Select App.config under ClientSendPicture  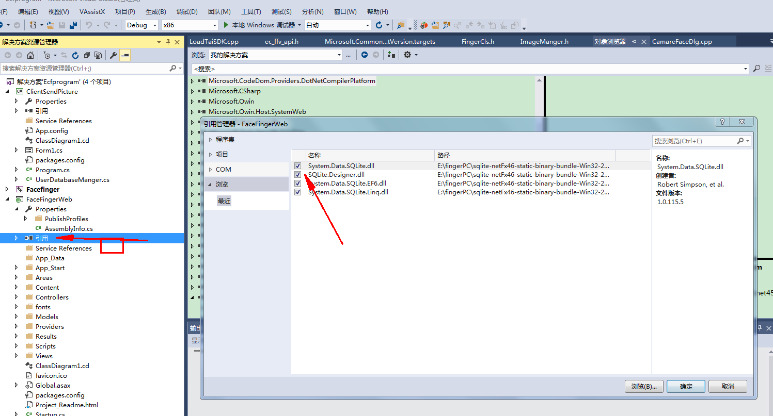52,130
